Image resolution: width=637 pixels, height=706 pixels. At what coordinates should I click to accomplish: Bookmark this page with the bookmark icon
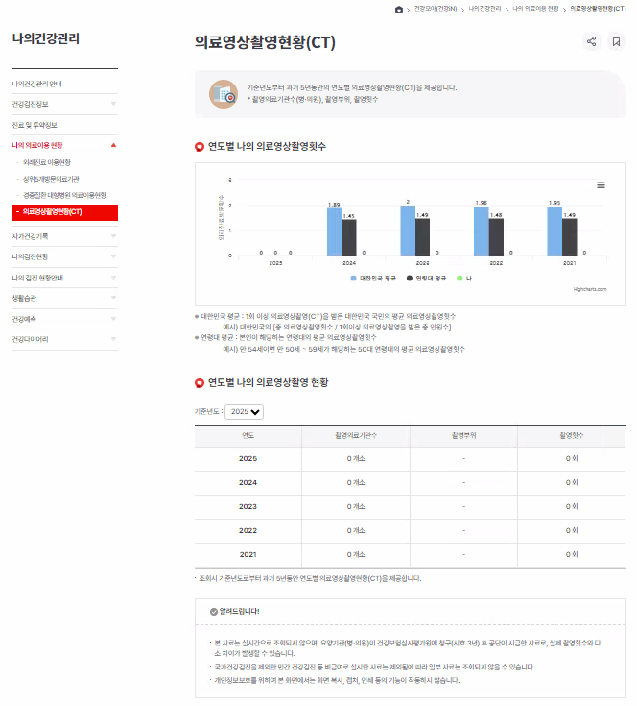616,42
